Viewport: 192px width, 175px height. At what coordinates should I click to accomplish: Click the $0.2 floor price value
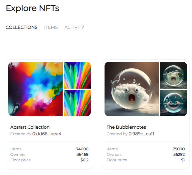tap(84, 160)
